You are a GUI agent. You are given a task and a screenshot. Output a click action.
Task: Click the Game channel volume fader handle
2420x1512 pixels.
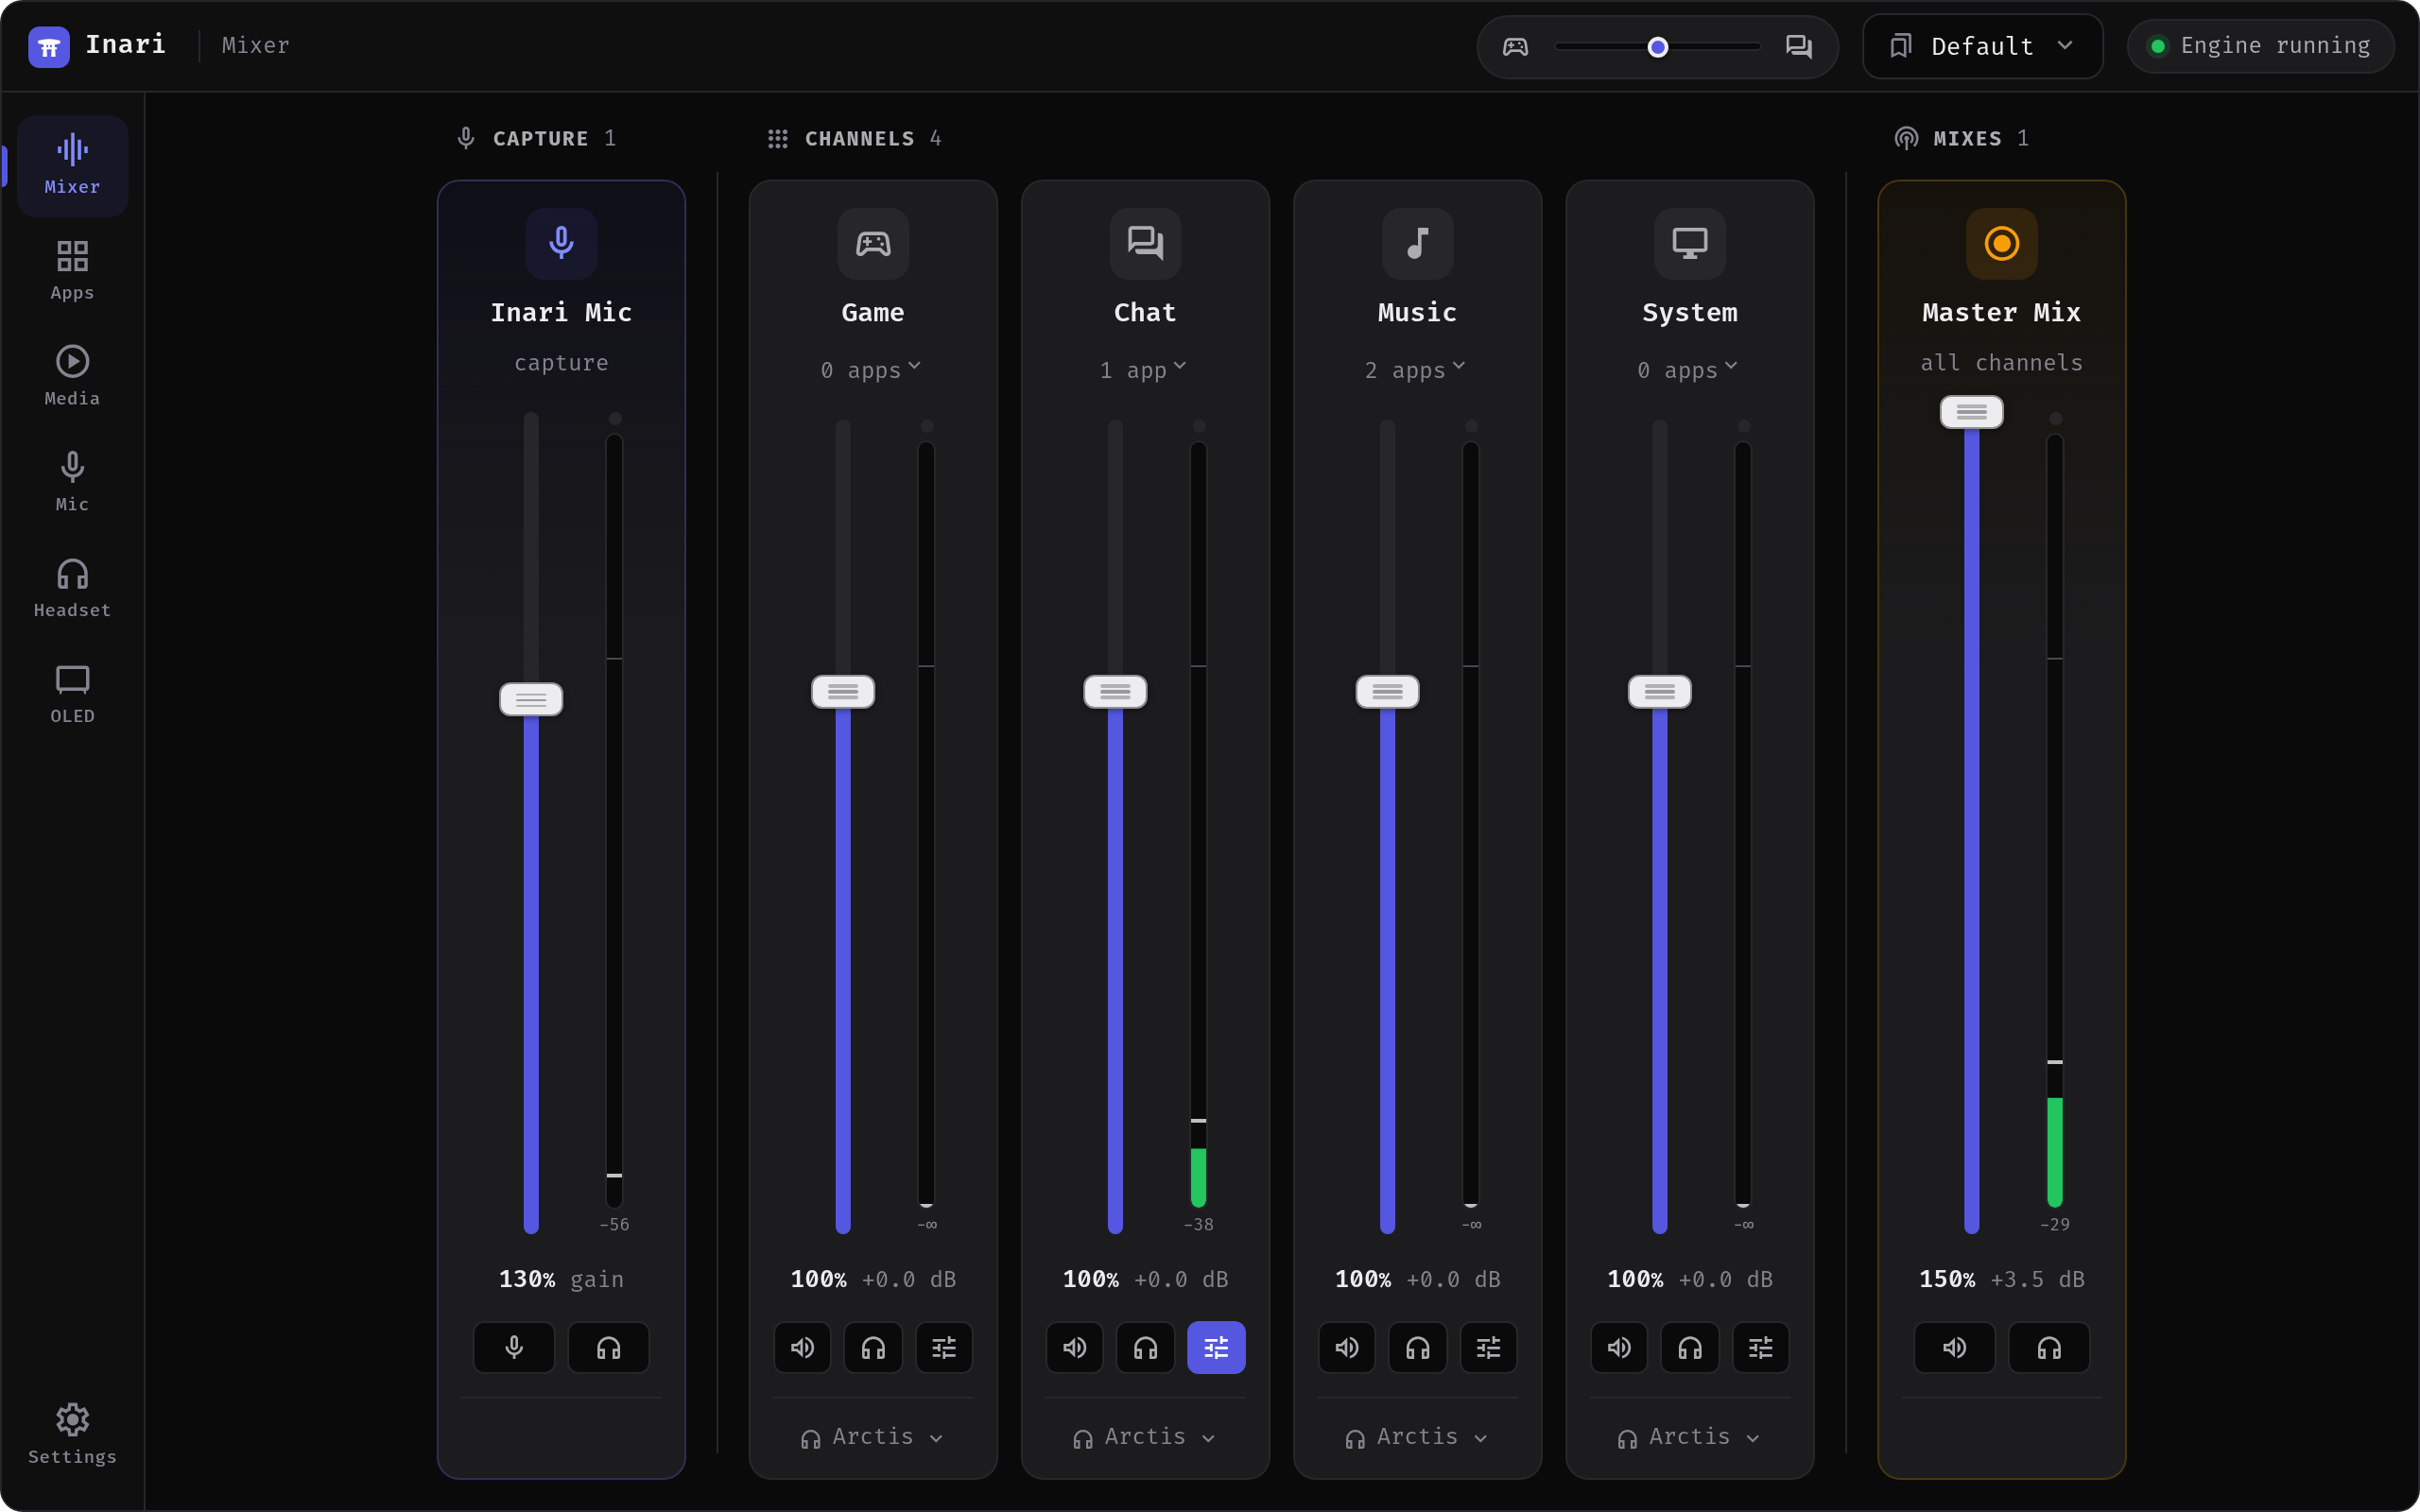(843, 692)
